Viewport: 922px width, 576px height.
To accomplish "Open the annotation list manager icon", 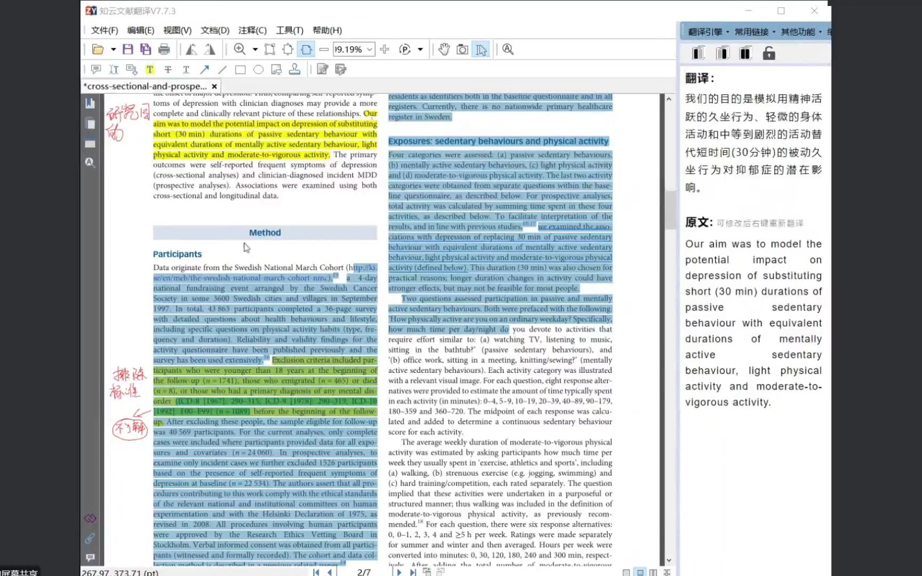I will pos(340,69).
